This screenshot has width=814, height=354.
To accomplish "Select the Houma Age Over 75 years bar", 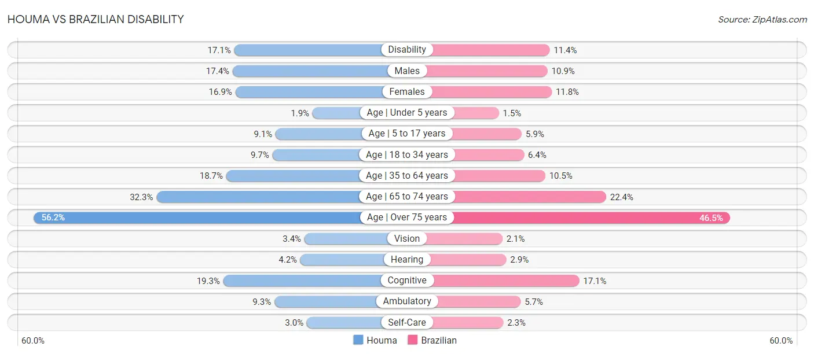I will 197,217.
